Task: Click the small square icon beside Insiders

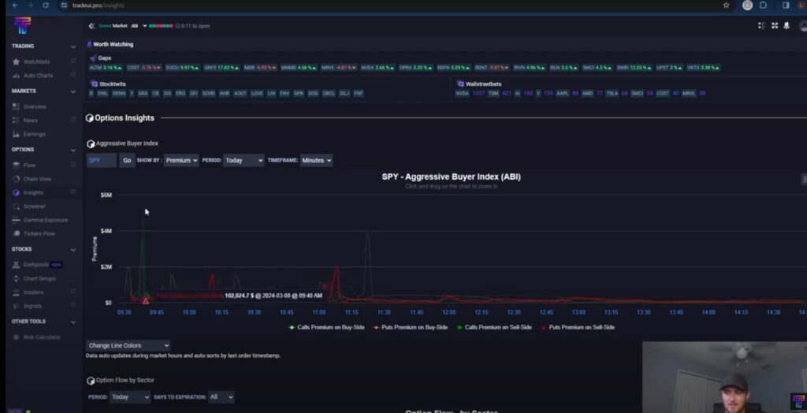Action: coord(73,292)
